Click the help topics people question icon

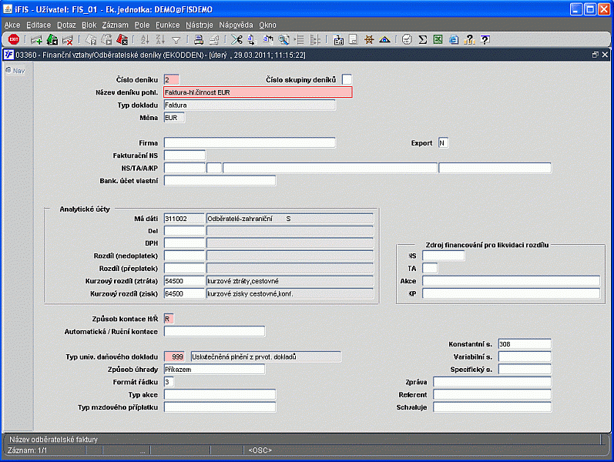click(x=469, y=39)
